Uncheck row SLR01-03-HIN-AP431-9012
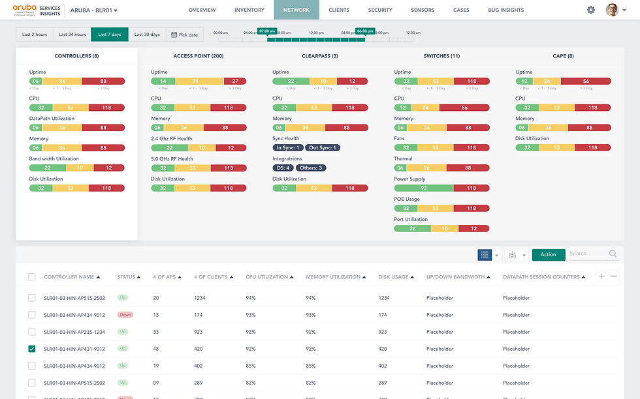The height and width of the screenshot is (399, 640). pos(32,349)
